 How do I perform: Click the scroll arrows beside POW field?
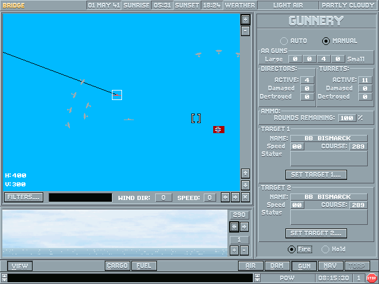point(257,278)
